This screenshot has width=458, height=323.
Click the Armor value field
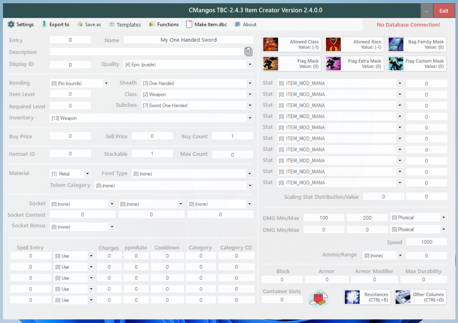[327, 279]
